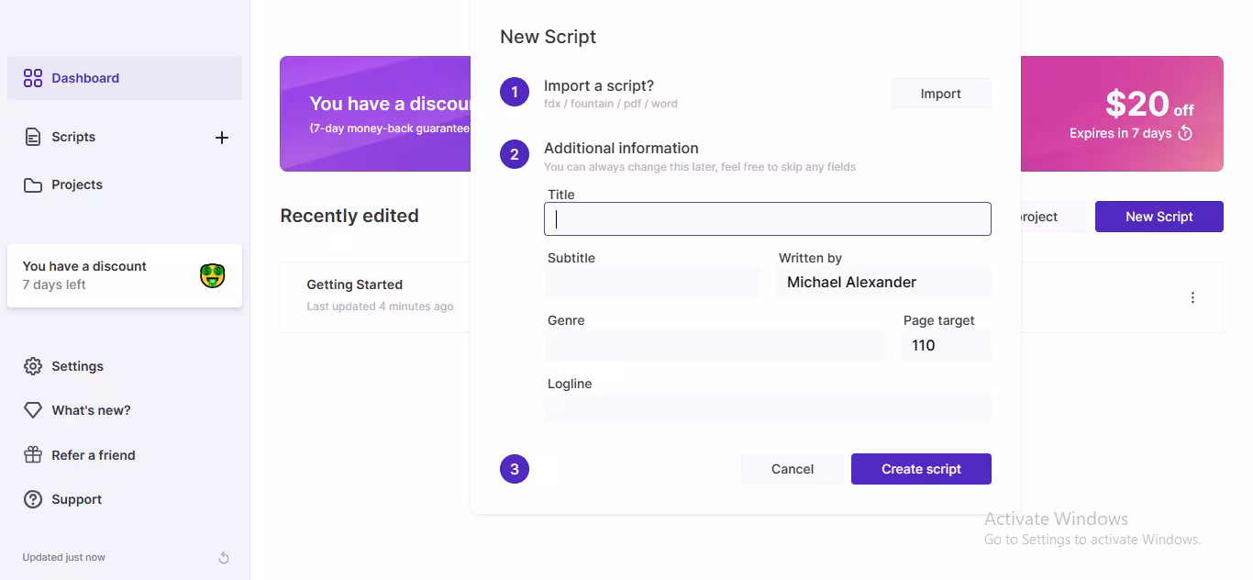The height and width of the screenshot is (580, 1253).
Task: Click the Genre input field
Action: point(714,345)
